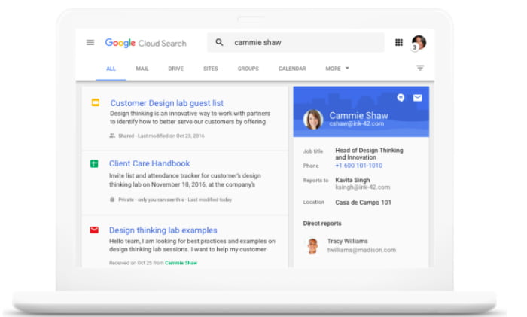Click the green Cammie Shaw sender name
The image size is (527, 317).
click(181, 263)
